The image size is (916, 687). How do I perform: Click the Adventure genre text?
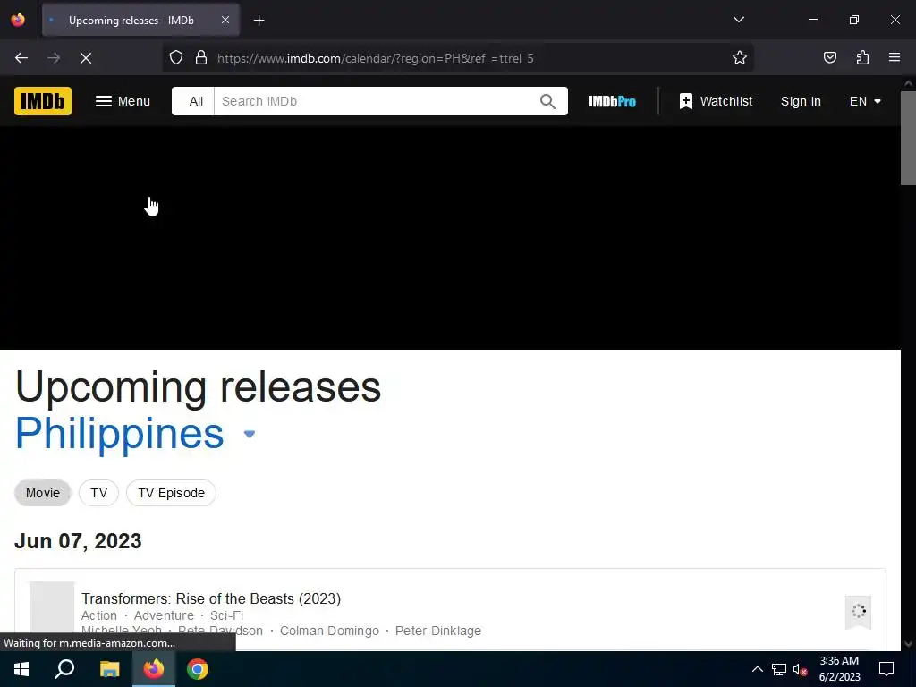coord(164,615)
